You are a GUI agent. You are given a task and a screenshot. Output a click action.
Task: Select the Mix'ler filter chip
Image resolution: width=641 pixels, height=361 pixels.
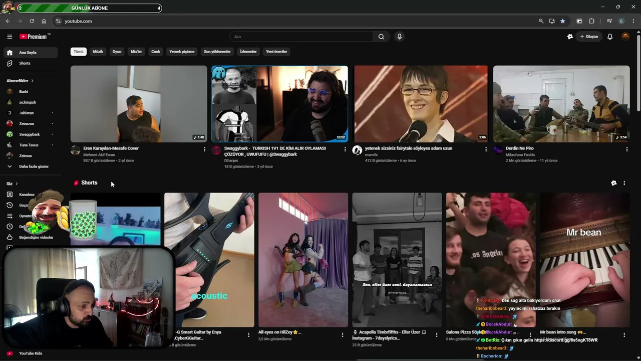tap(136, 52)
